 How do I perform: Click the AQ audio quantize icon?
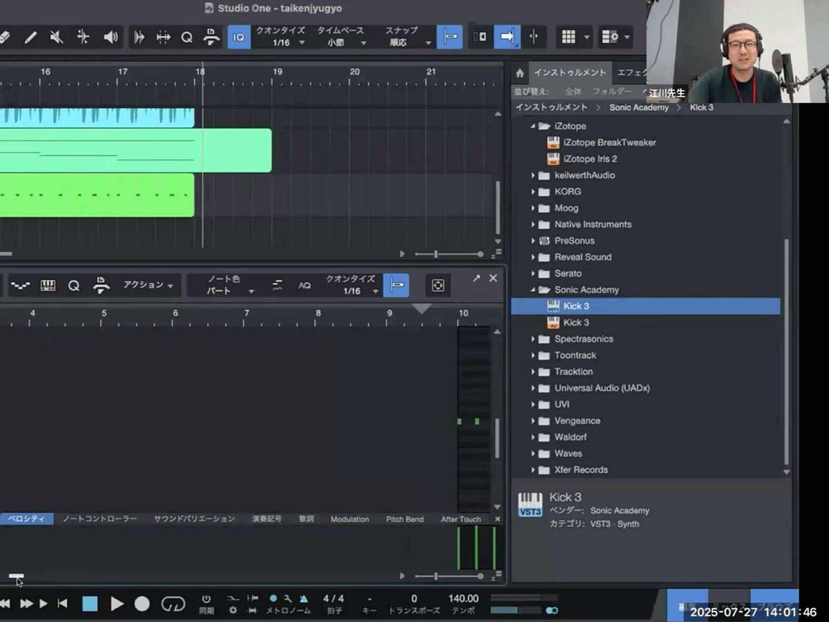304,285
